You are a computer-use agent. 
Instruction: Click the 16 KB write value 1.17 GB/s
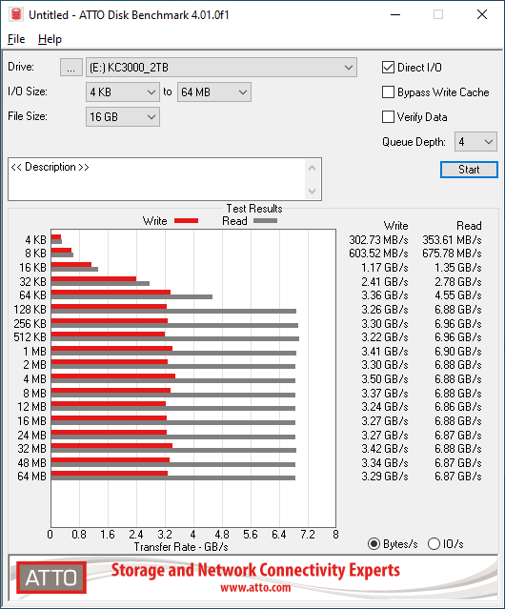(x=385, y=268)
